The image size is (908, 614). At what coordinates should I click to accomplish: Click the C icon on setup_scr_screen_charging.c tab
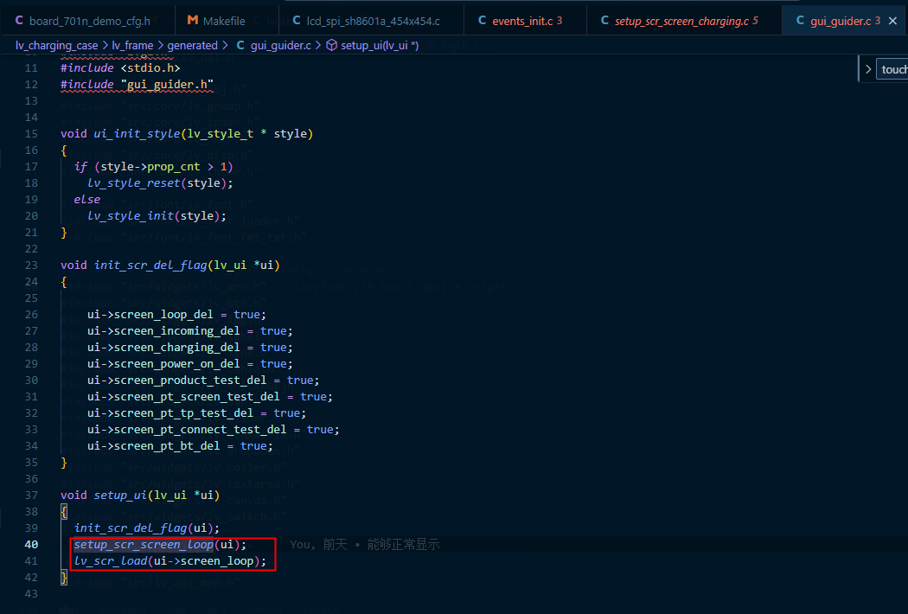[x=604, y=20]
